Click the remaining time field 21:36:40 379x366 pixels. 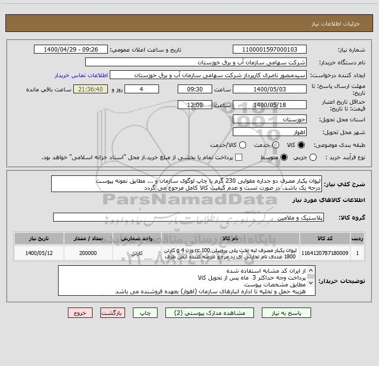(x=91, y=89)
